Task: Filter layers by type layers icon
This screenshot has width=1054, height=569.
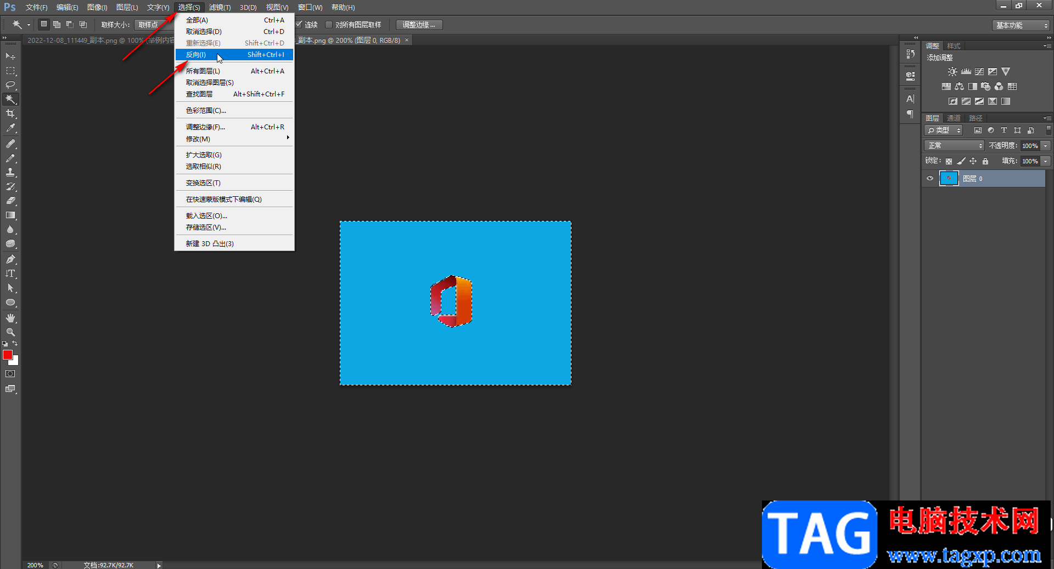Action: point(1004,130)
